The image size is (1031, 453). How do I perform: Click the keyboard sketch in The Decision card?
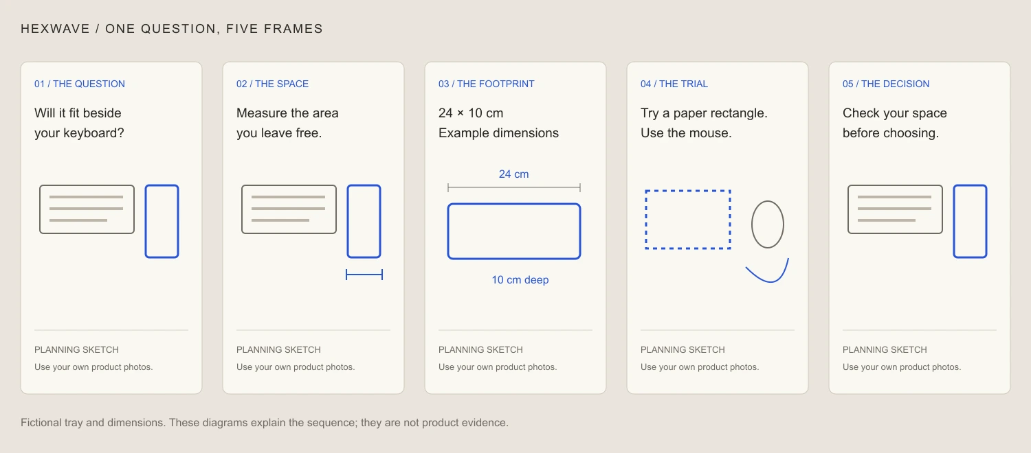click(895, 209)
